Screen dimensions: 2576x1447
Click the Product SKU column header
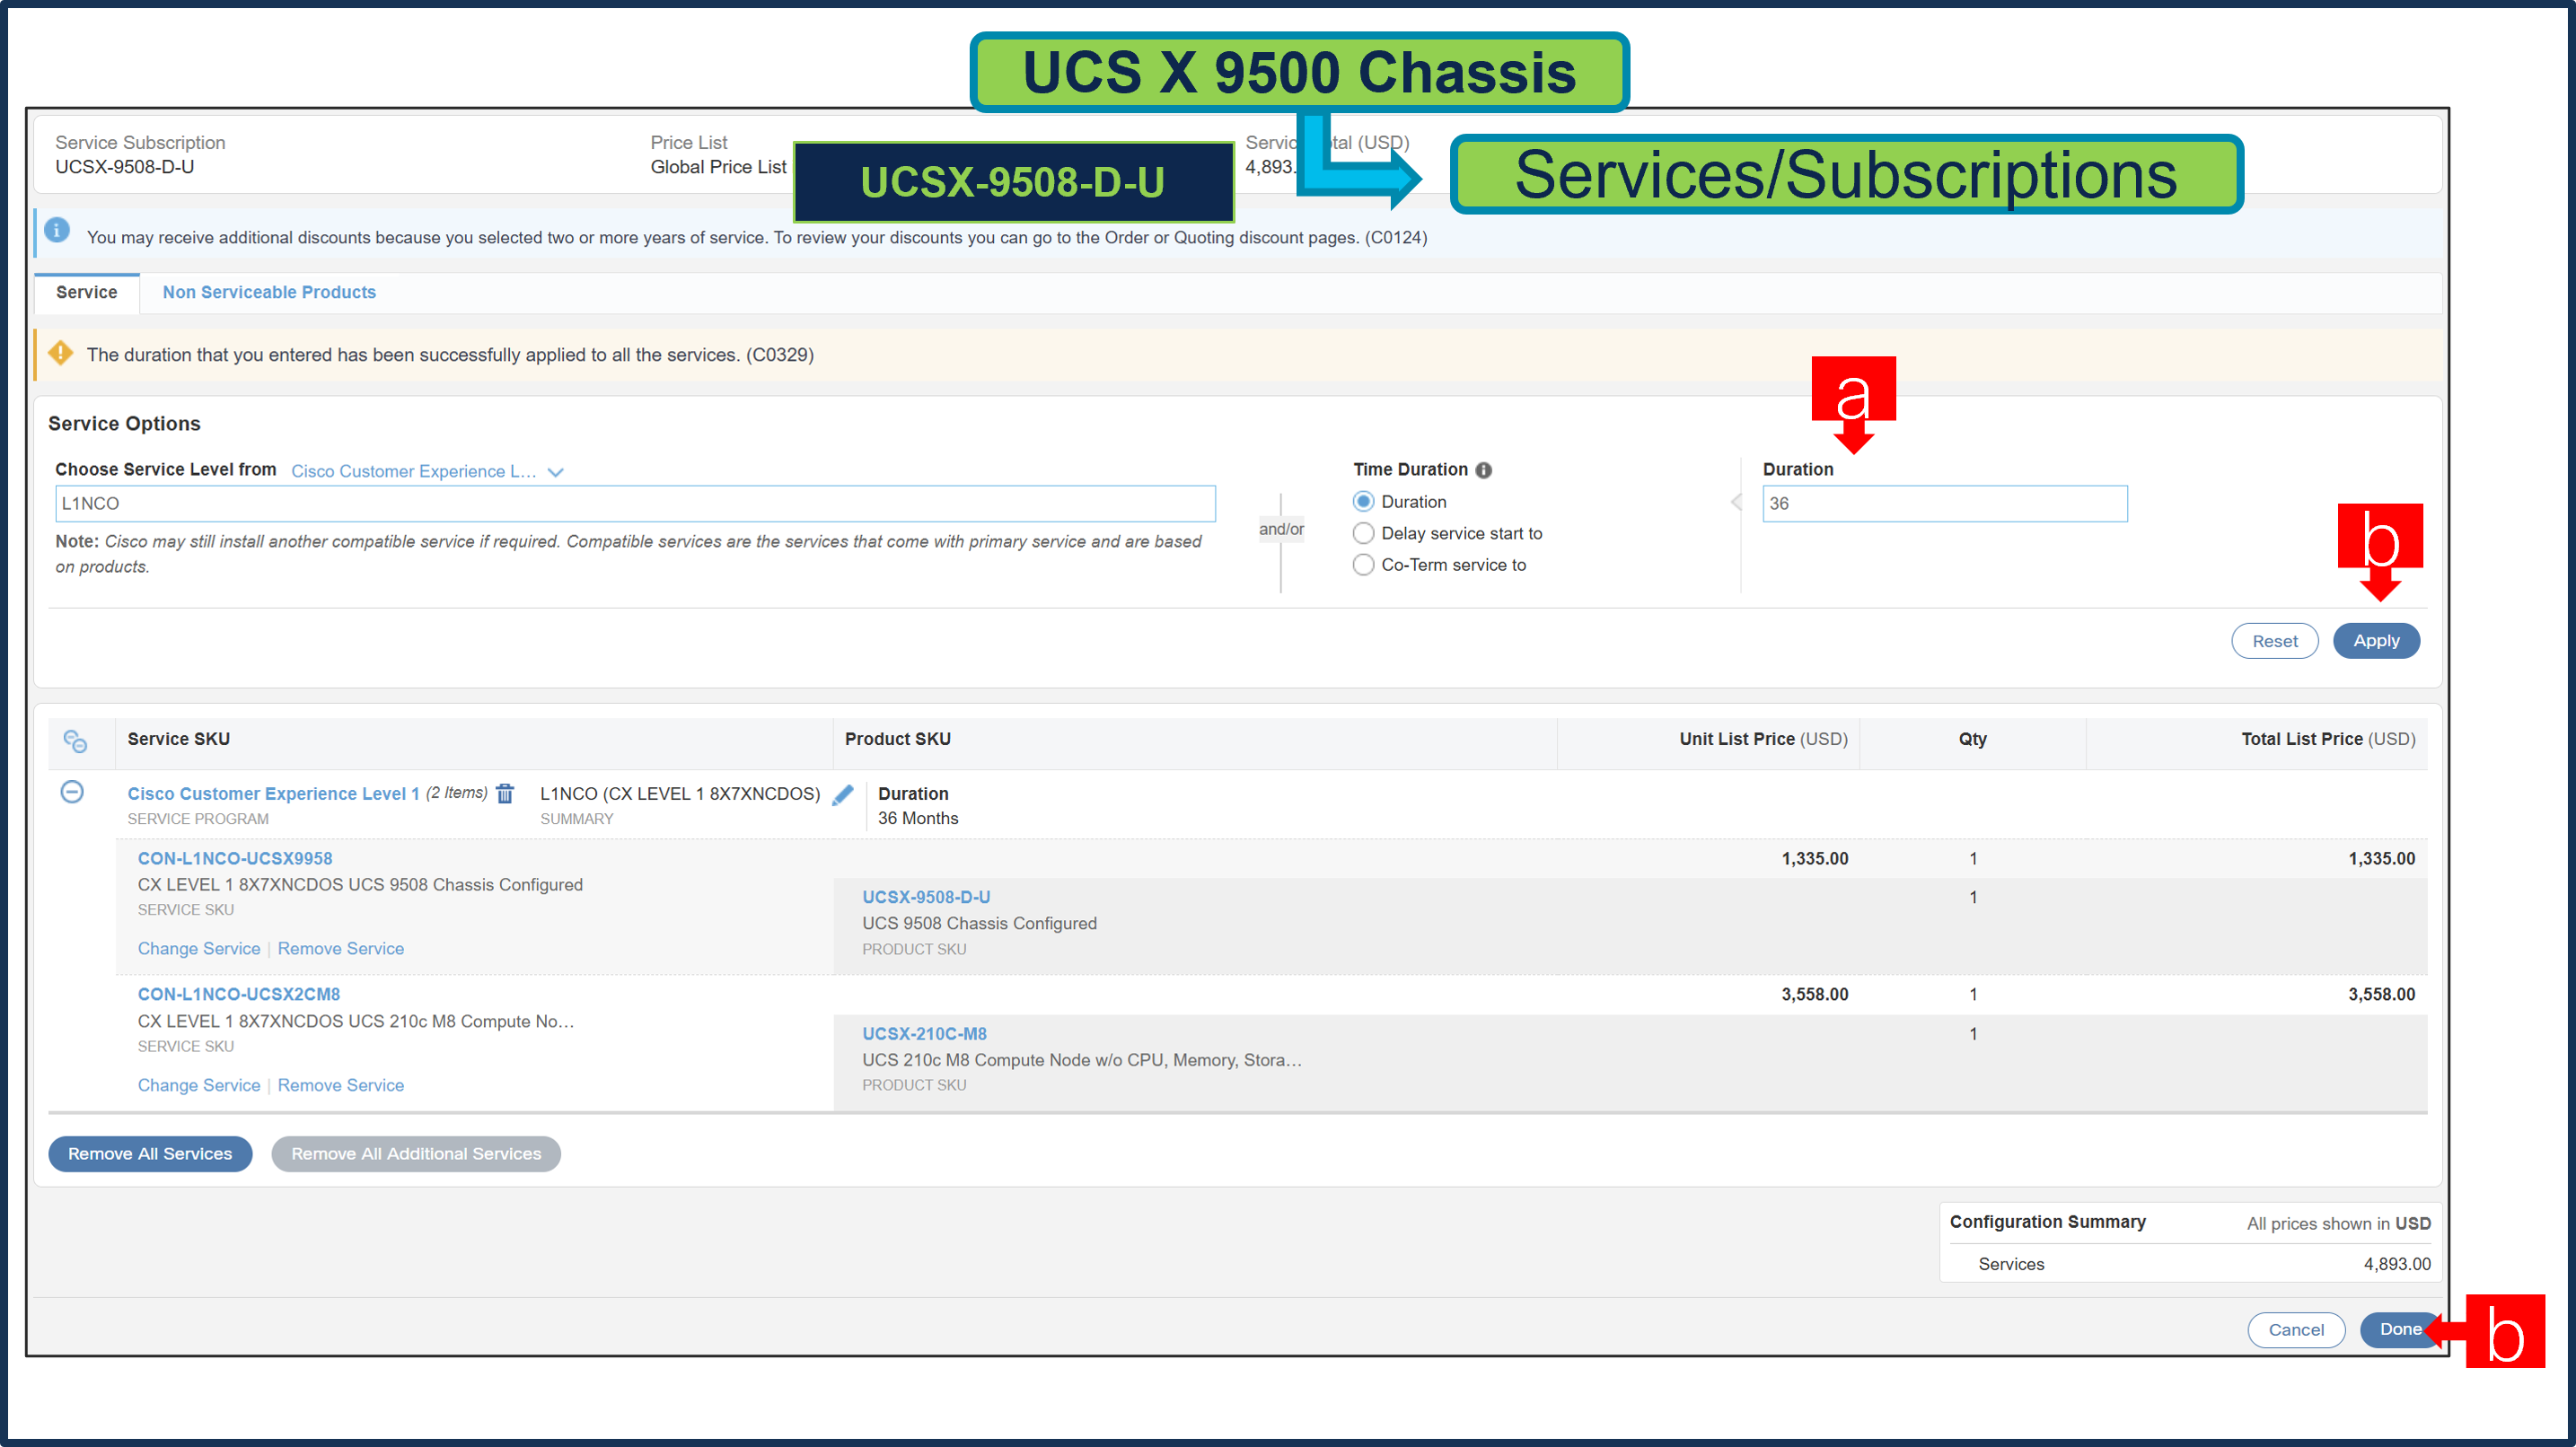pos(898,740)
